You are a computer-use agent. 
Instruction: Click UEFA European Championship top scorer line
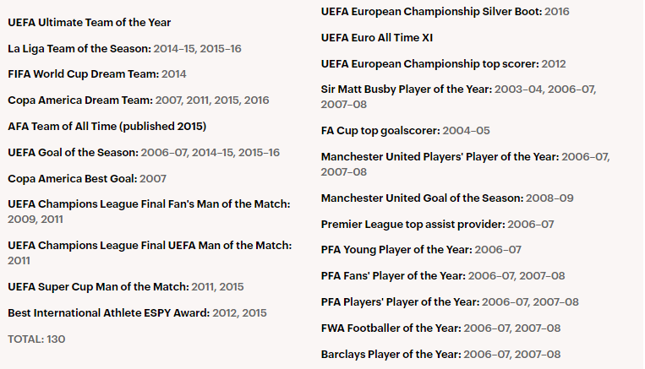443,64
